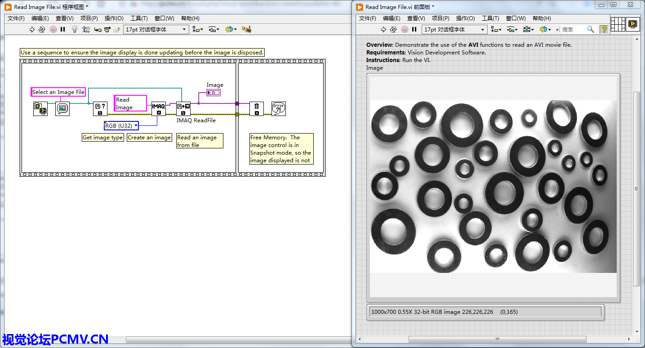Click the IMAQ ReadFile node
The image size is (645, 348).
coord(183,108)
